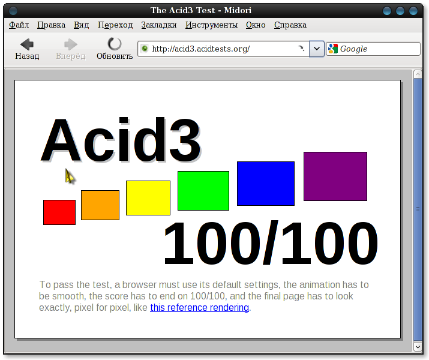
Task: Click the blue rectangle
Action: (266, 183)
